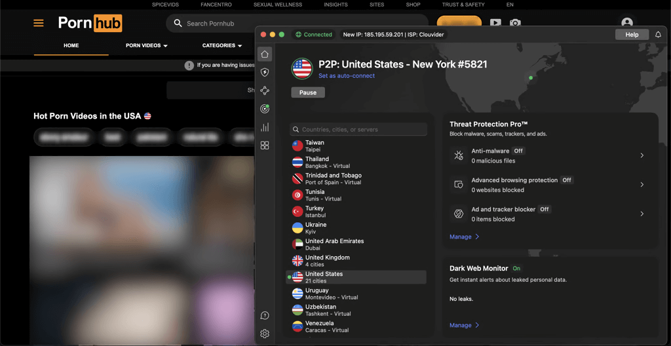
Task: Click the Advanced browsing protection icon
Action: 459,185
